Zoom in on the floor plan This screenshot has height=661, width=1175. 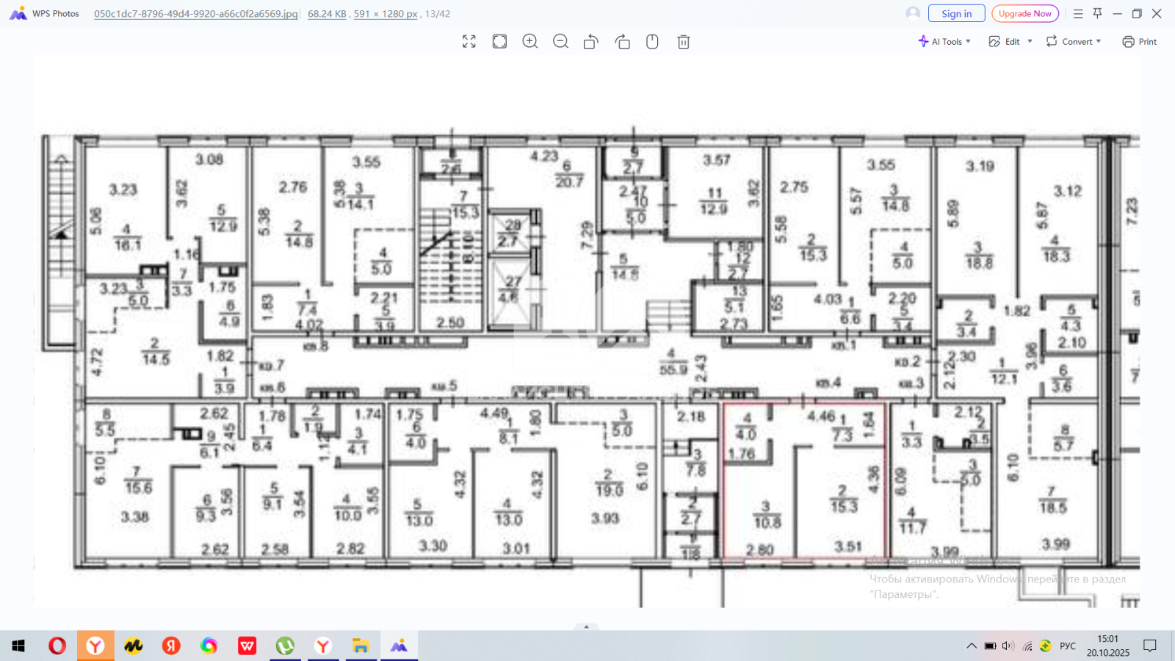pos(530,42)
